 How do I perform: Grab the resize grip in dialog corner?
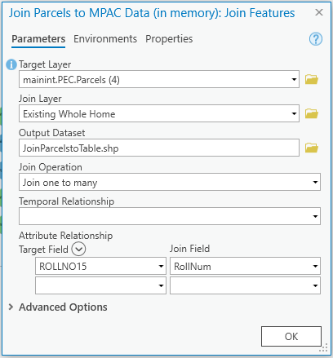[324, 348]
